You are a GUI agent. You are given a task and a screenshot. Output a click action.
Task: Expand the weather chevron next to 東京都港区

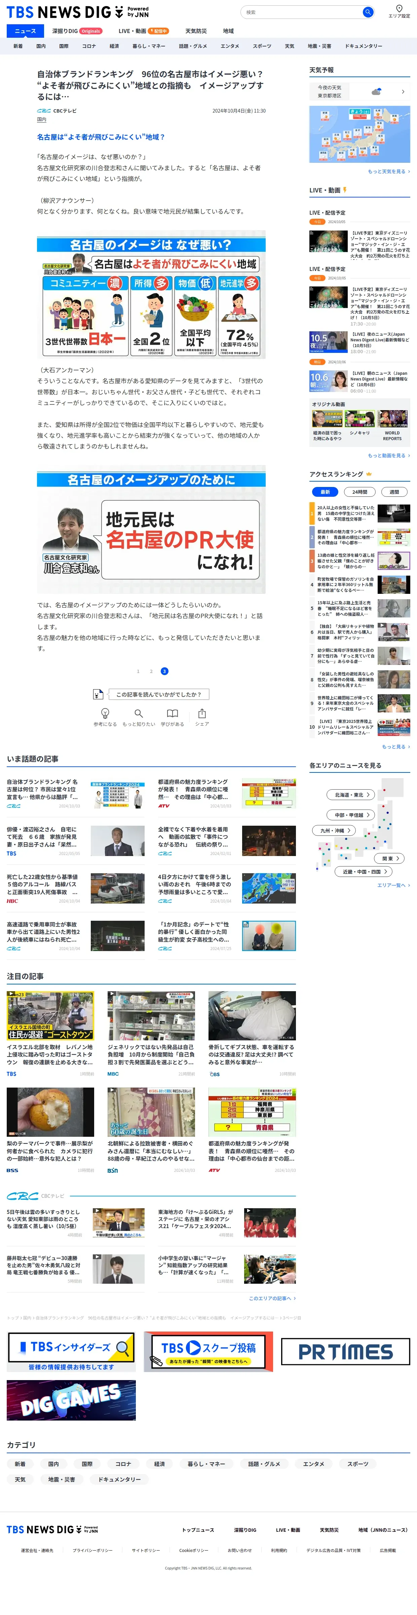tap(403, 92)
